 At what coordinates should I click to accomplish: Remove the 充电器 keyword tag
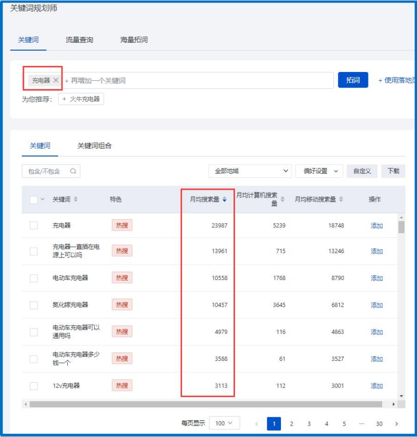click(x=56, y=80)
